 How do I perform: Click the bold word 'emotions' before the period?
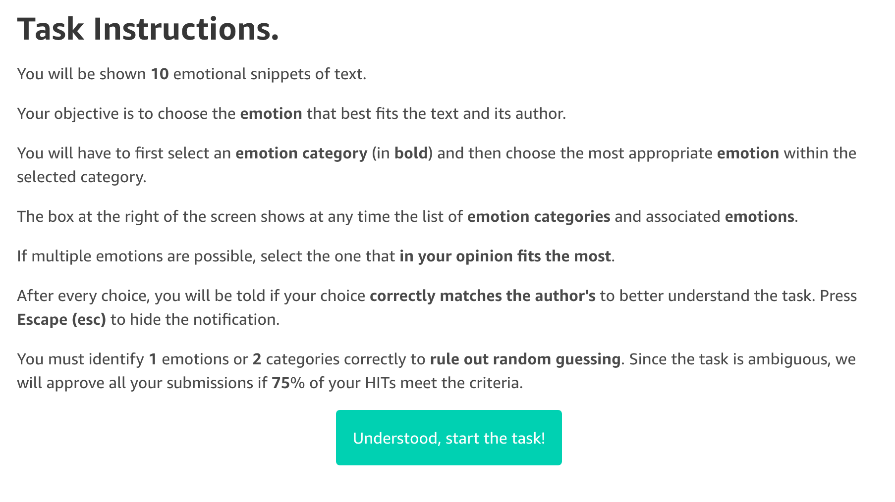click(759, 217)
